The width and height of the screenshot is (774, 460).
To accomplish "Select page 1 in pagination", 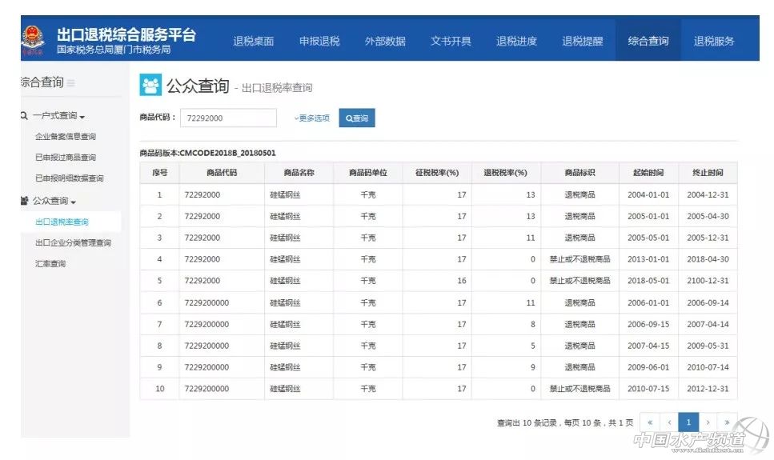I will (688, 422).
